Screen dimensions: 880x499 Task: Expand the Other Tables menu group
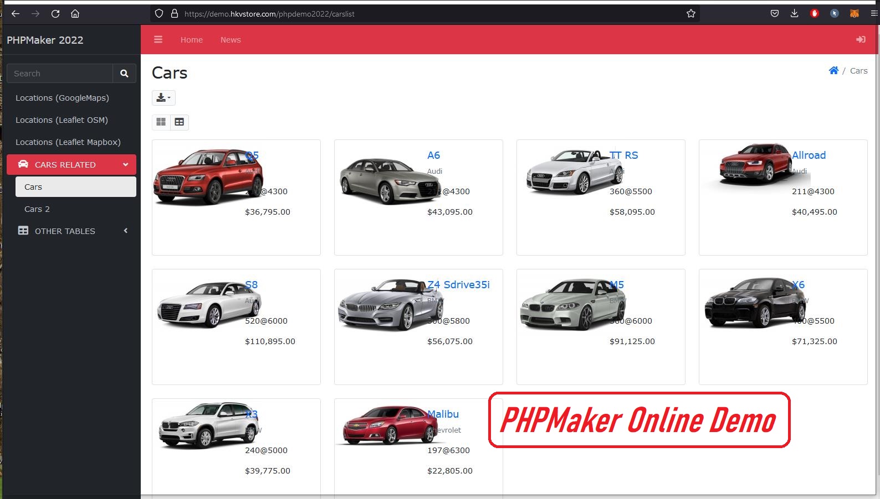[71, 231]
